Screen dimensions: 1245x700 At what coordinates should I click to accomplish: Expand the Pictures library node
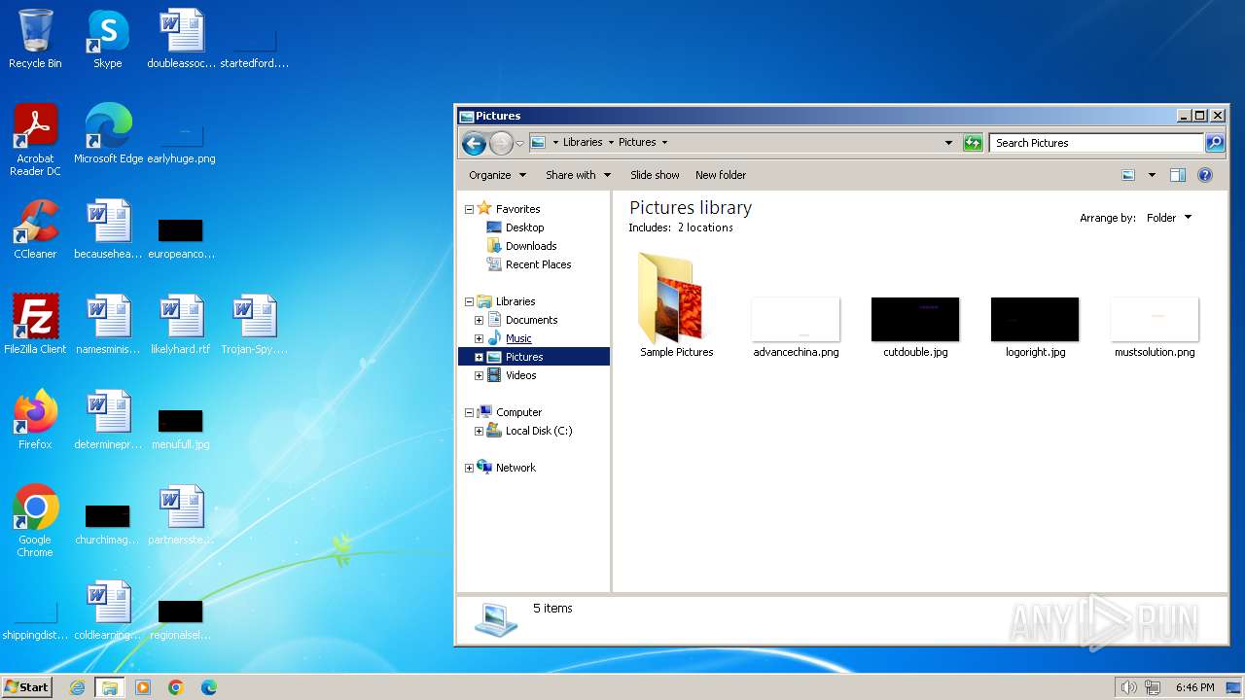[479, 357]
